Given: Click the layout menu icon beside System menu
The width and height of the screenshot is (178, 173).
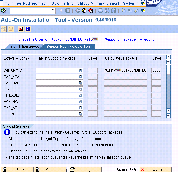Looking at the screenshot, I should pos(143,4).
